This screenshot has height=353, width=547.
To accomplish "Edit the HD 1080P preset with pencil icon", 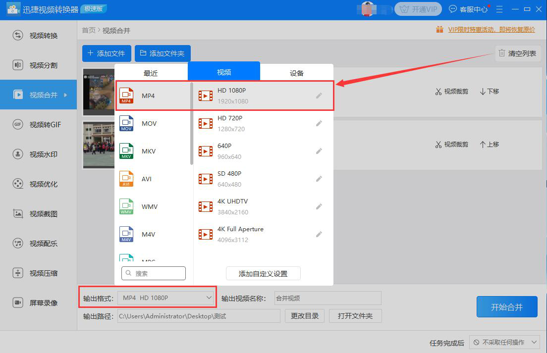I will (x=319, y=96).
